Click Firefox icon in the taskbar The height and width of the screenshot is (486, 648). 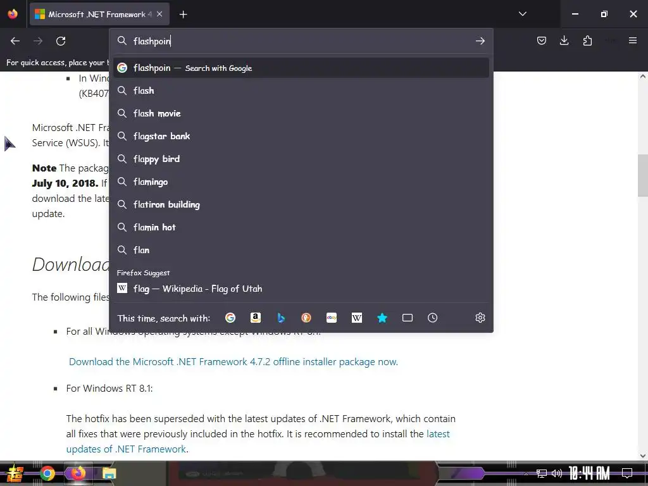[78, 473]
